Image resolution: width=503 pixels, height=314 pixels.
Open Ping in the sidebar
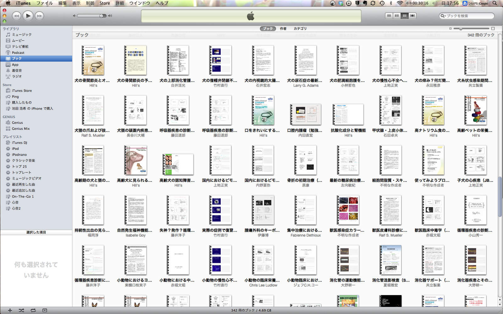pyautogui.click(x=15, y=97)
